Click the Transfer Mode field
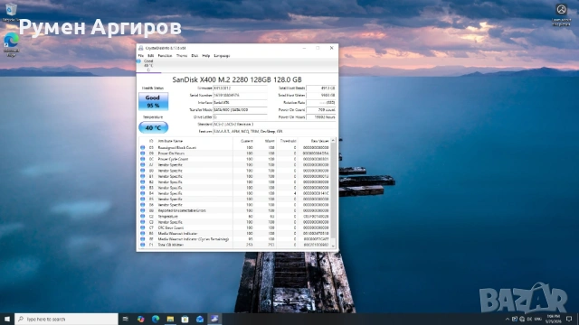579x325 pixels. click(x=240, y=110)
